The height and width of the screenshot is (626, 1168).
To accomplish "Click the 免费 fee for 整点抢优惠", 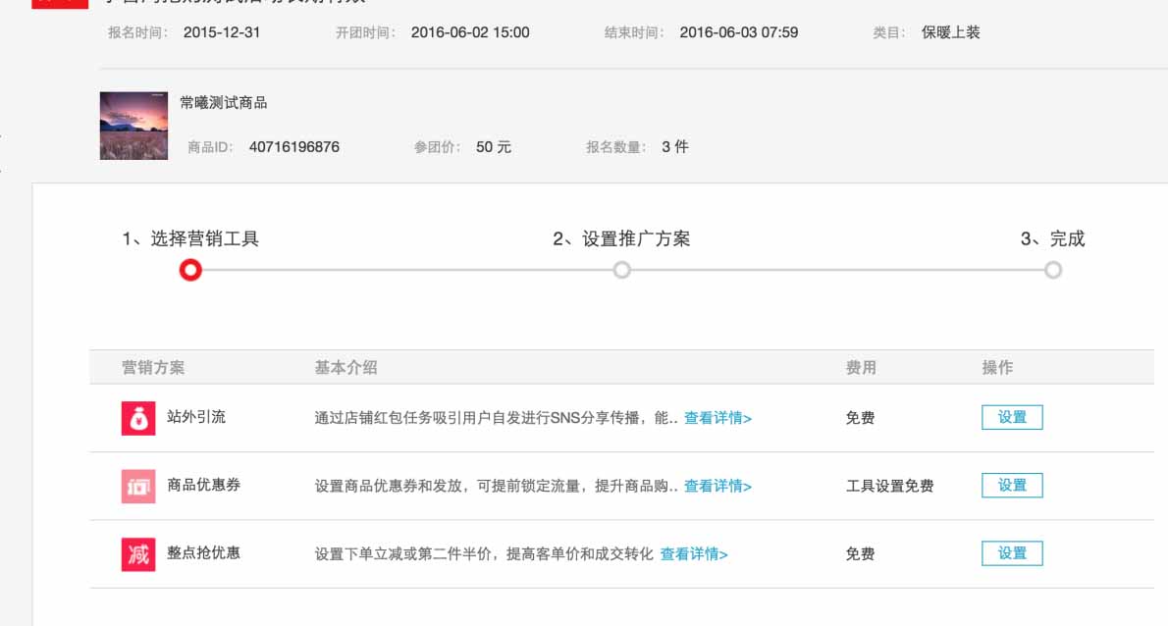I will [x=861, y=553].
